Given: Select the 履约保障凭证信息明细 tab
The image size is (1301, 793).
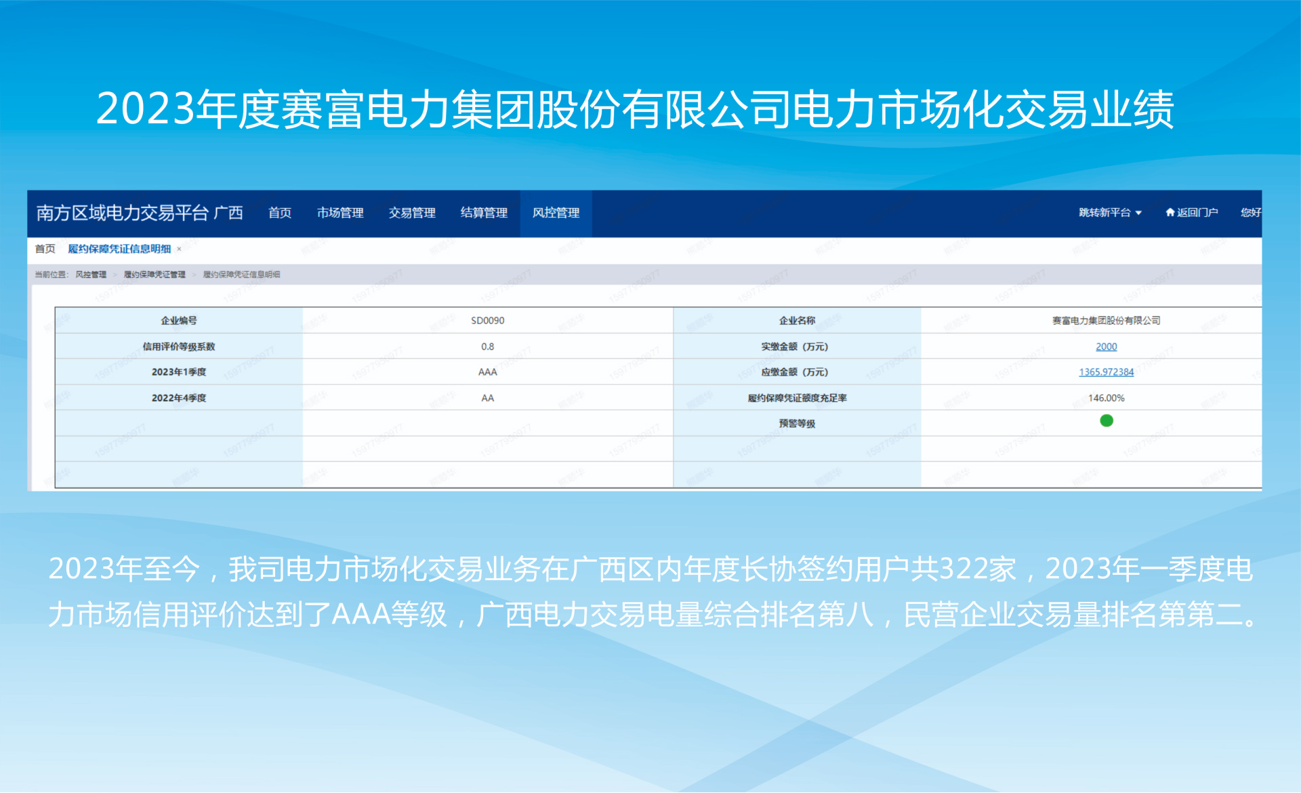Looking at the screenshot, I should (x=119, y=249).
